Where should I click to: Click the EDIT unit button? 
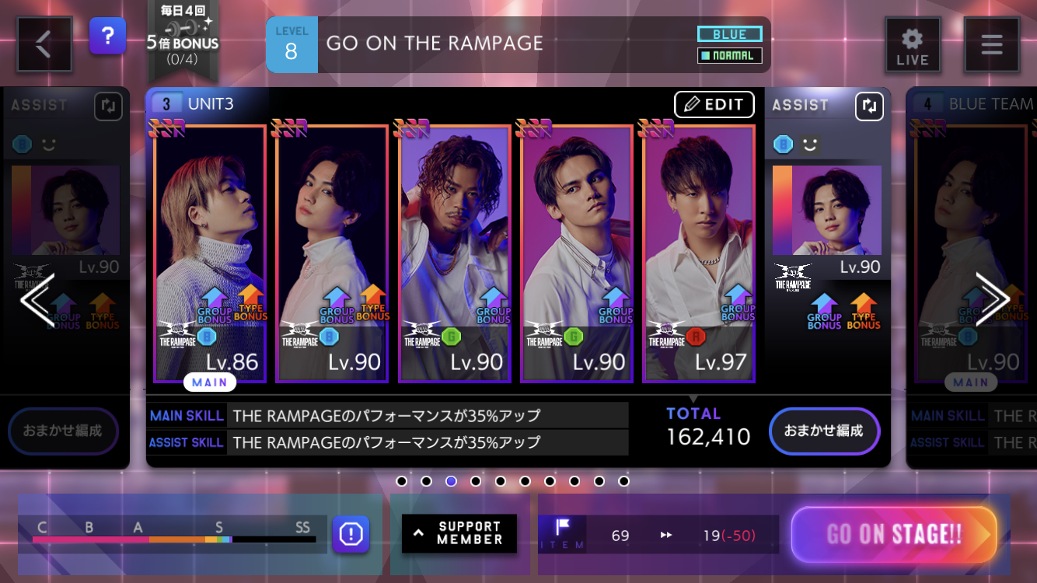pos(714,104)
